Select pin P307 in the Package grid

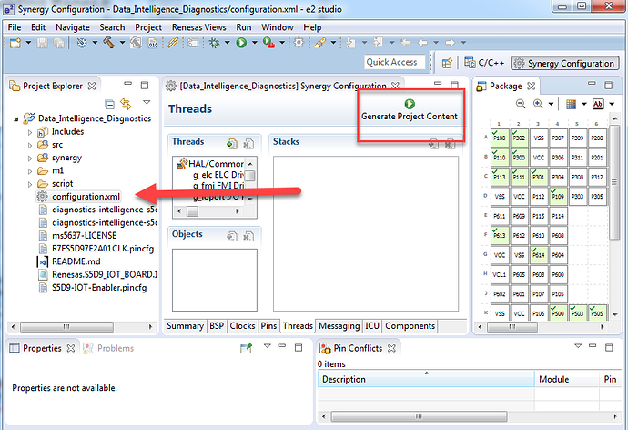click(558, 138)
